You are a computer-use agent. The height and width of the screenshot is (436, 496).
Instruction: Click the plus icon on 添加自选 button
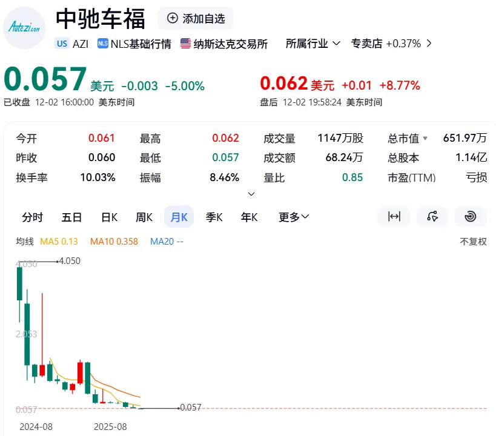pyautogui.click(x=171, y=18)
